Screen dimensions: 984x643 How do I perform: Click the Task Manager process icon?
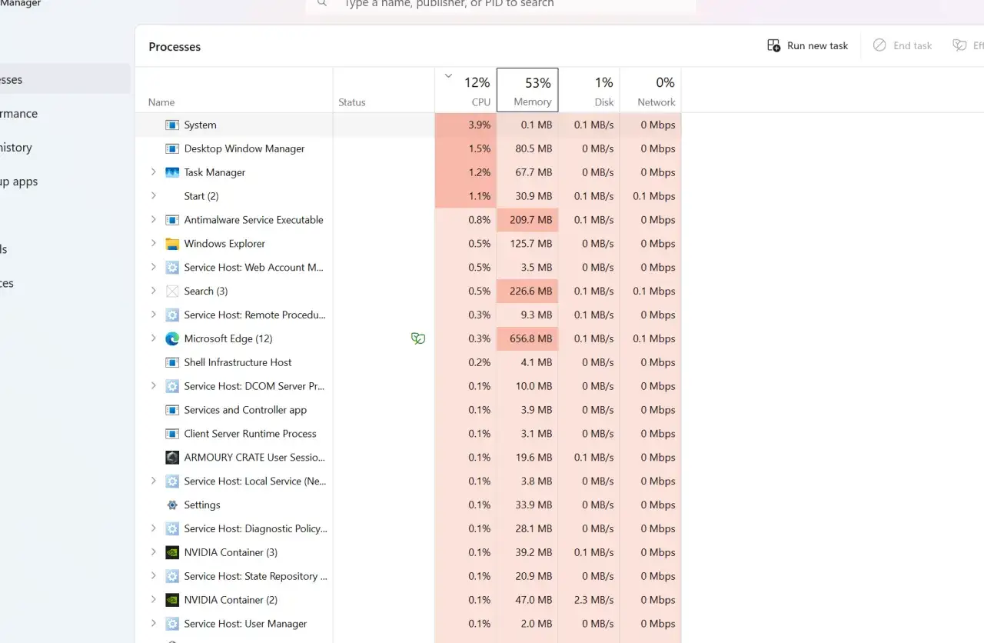(172, 172)
